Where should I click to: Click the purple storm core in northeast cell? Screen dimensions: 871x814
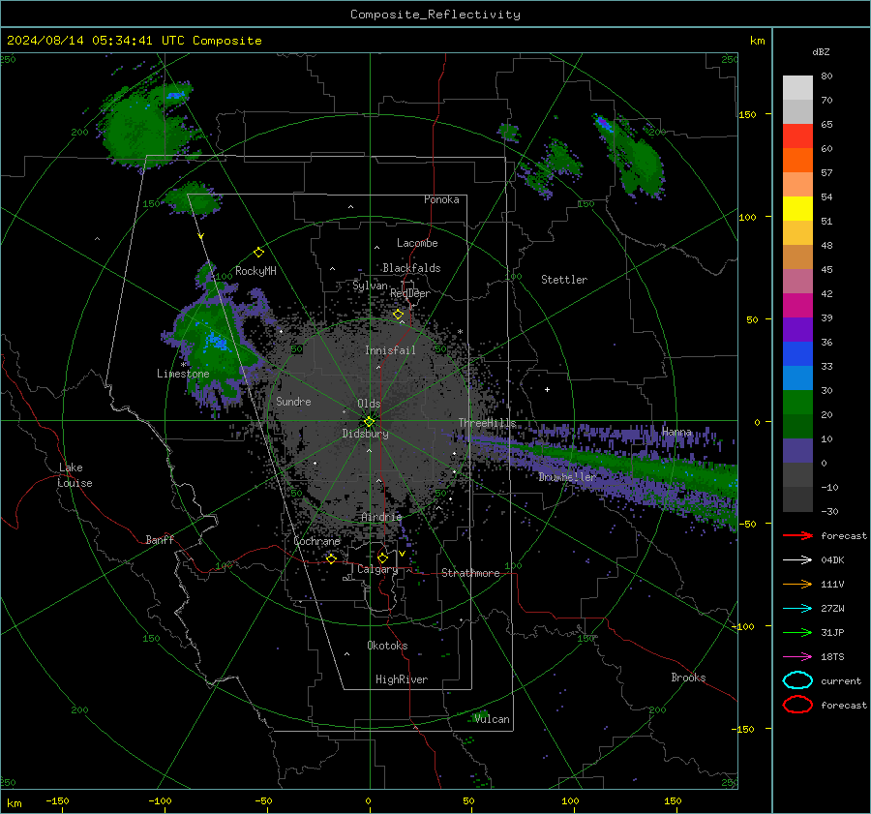603,123
